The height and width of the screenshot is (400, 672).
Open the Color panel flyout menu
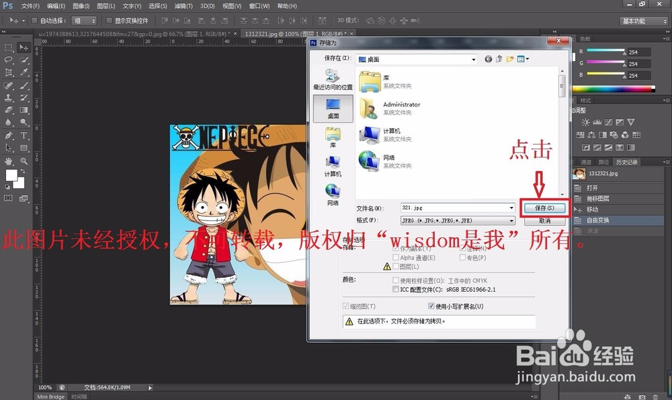665,39
